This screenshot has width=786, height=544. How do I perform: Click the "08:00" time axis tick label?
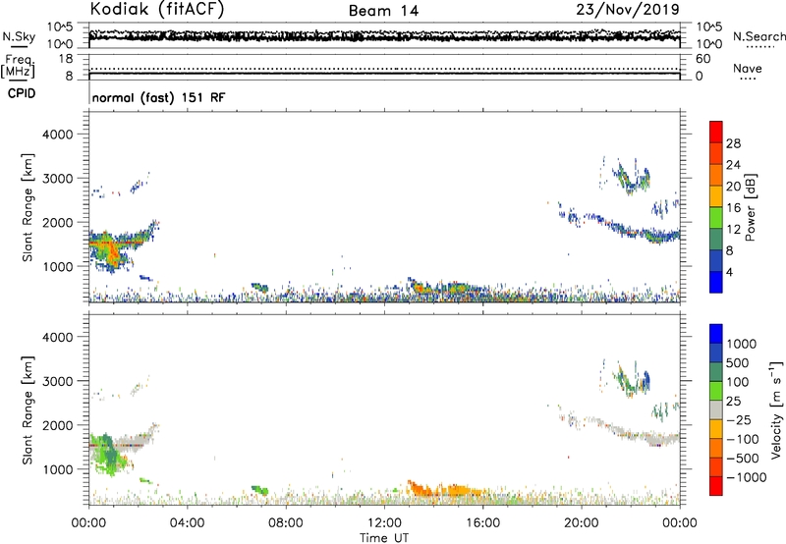(285, 523)
